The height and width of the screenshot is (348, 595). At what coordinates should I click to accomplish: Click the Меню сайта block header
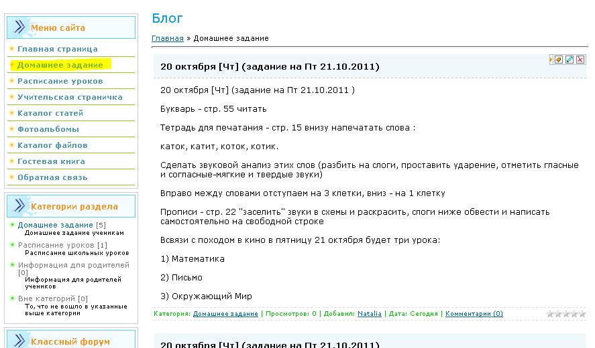click(x=71, y=27)
